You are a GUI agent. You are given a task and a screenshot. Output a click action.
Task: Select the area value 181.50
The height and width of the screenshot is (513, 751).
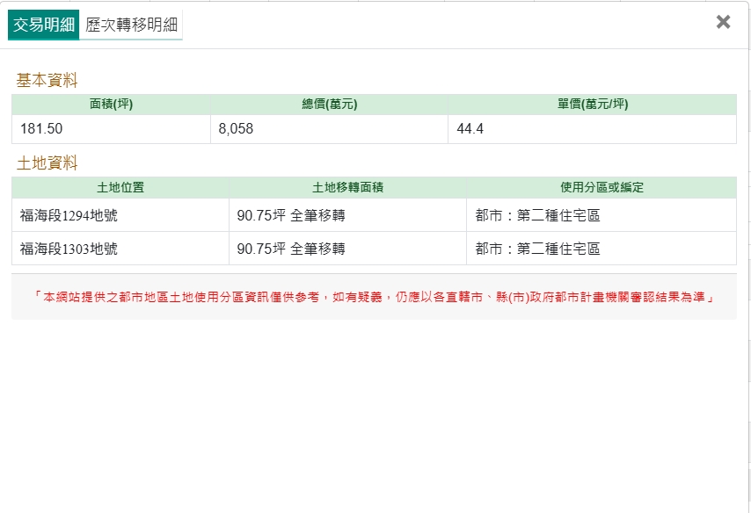pyautogui.click(x=41, y=129)
